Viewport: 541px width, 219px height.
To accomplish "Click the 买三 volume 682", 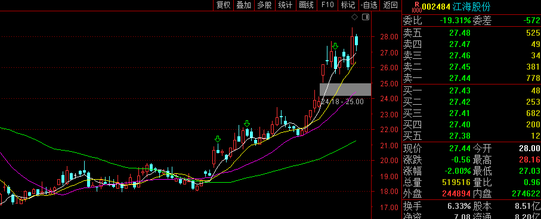I will click(533, 113).
